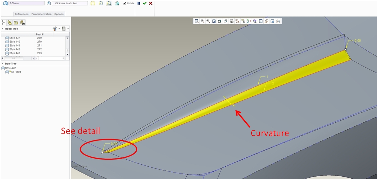Click model tree horizontal scroll left arrow
378x180 pixels.
point(3,58)
